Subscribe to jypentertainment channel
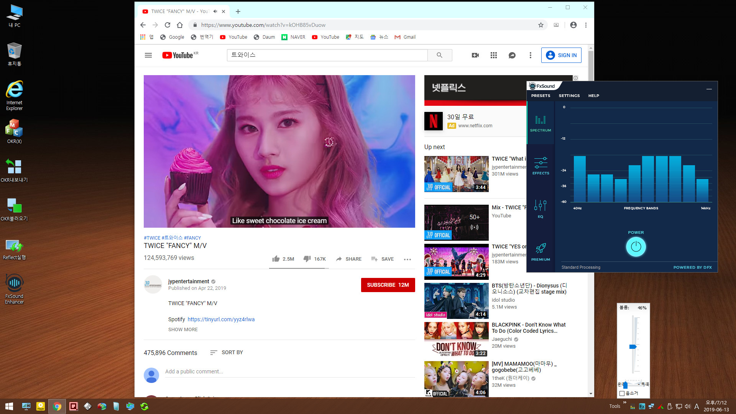The height and width of the screenshot is (414, 736). tap(388, 285)
